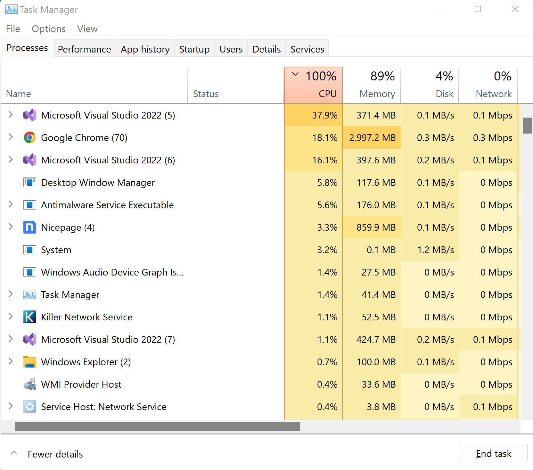Screen dimensions: 533x470
Task: Click the 2,997.2 MB memory cell
Action: point(372,137)
